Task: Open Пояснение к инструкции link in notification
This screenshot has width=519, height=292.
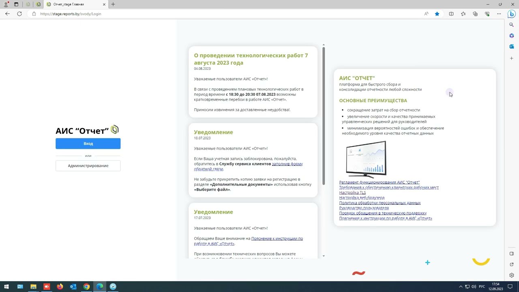Action: [248, 241]
